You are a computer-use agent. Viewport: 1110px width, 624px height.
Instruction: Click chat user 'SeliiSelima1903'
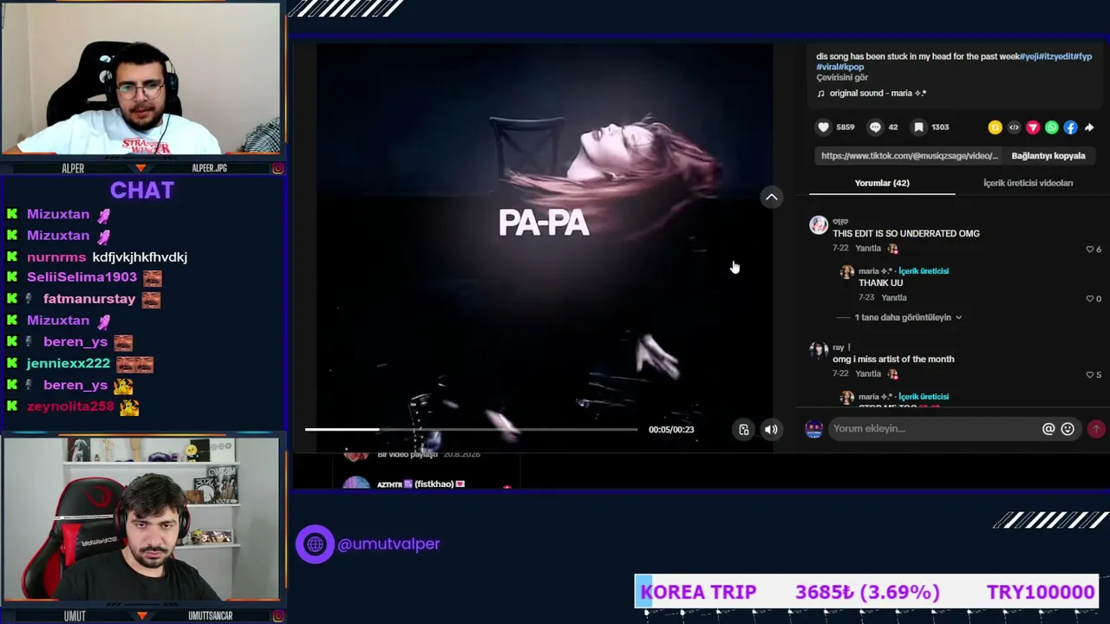pyautogui.click(x=82, y=277)
